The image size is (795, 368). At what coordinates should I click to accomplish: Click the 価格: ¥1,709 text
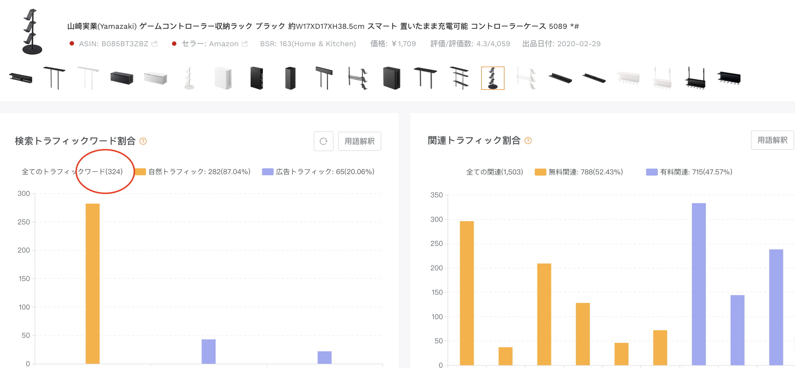[393, 44]
